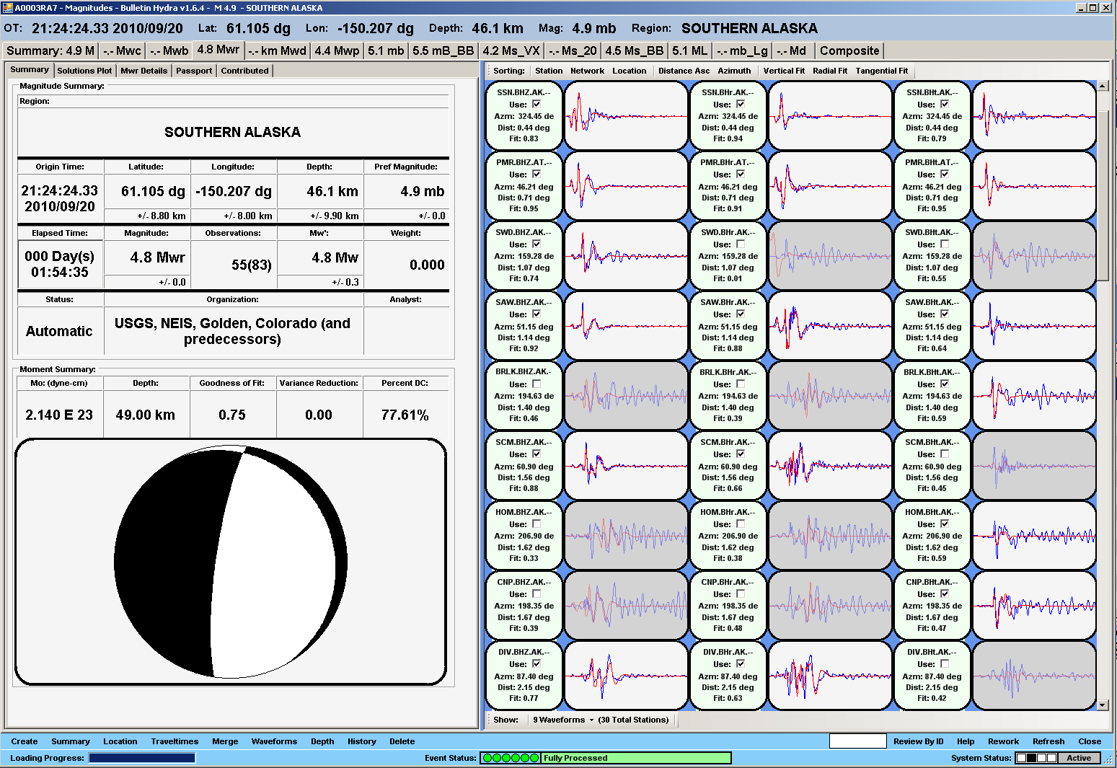Switch to the 4.4 Mwp tab
1117x768 pixels.
point(337,50)
